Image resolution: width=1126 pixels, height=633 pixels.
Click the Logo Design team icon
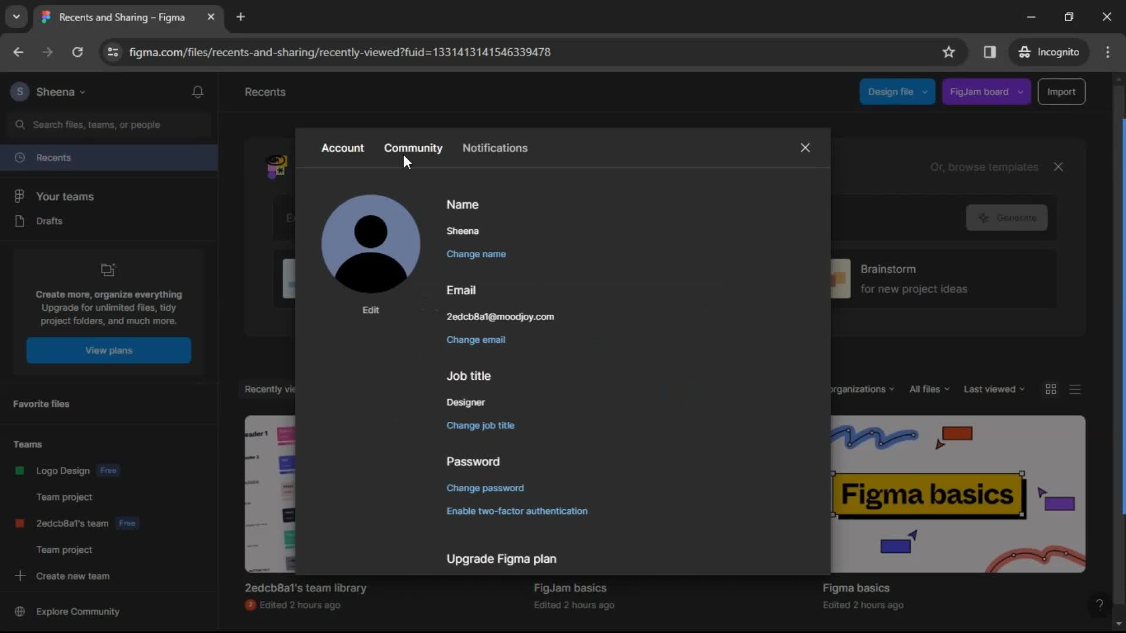click(x=19, y=470)
